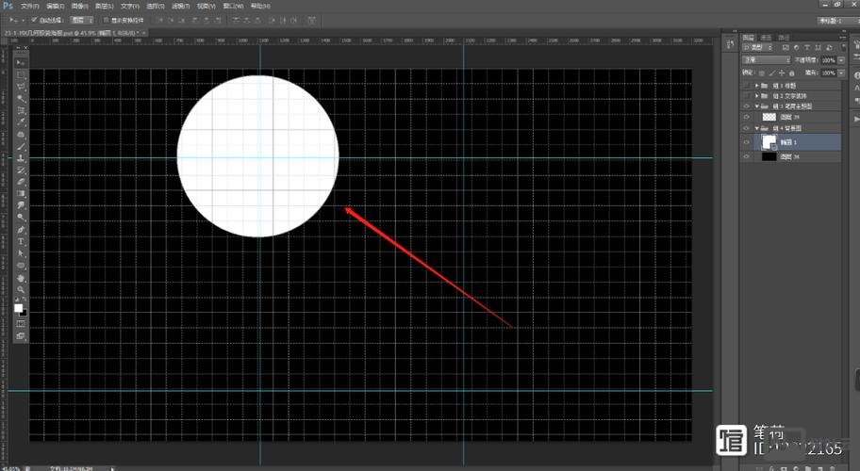
Task: Expand the Group 1 layer folder
Action: (756, 85)
